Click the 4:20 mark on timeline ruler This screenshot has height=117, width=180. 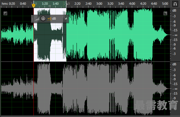click(143, 4)
